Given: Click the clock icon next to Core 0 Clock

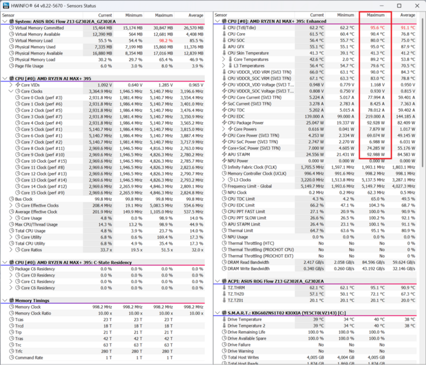Looking at the screenshot, I should pyautogui.click(x=18, y=97).
